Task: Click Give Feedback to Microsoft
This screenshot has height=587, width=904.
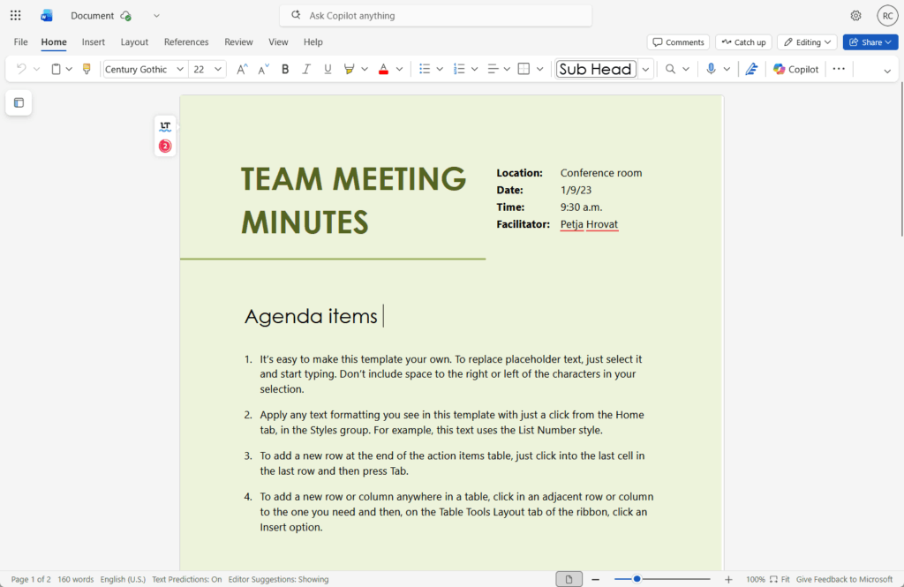Action: (844, 579)
